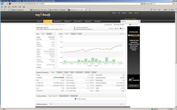Click info icon next to Trading Privileges Not Verified
177x110 pixels.
coord(92,29)
